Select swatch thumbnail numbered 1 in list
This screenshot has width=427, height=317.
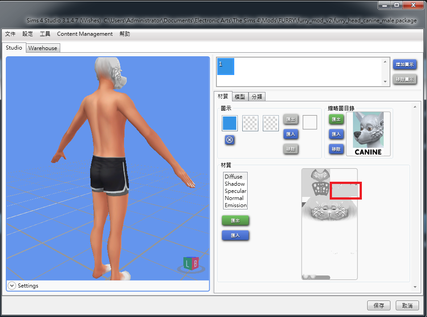(x=225, y=67)
